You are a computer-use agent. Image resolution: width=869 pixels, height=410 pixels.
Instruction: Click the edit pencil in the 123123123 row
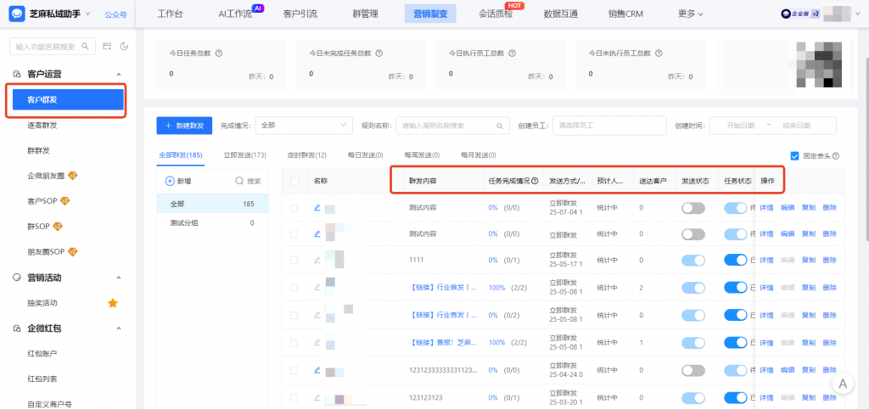317,397
